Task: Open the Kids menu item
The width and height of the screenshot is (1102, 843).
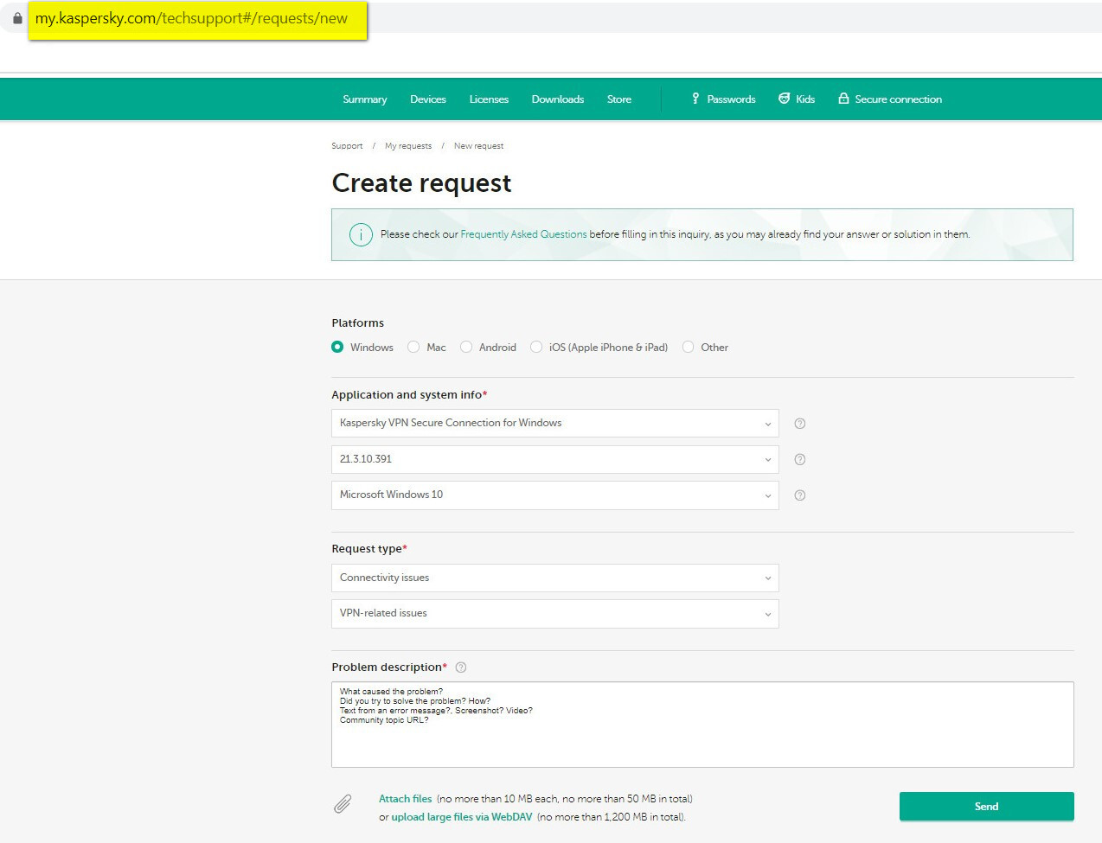Action: (x=805, y=99)
